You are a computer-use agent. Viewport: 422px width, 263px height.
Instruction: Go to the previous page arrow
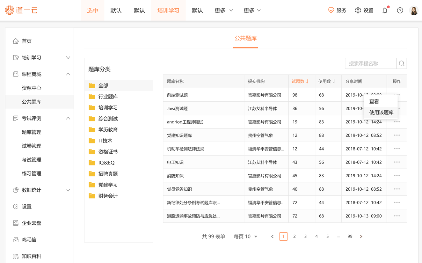[272, 237]
